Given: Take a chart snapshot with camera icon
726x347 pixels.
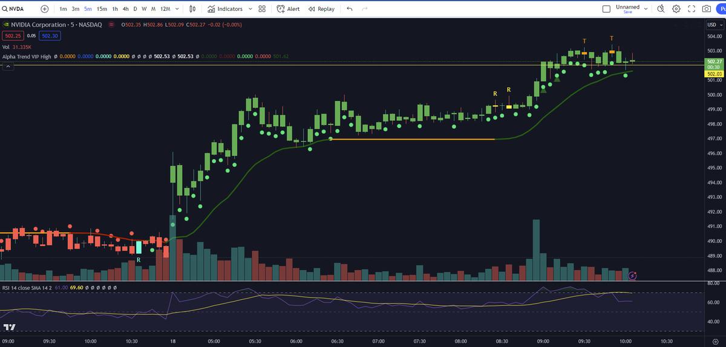Looking at the screenshot, I should pos(706,9).
